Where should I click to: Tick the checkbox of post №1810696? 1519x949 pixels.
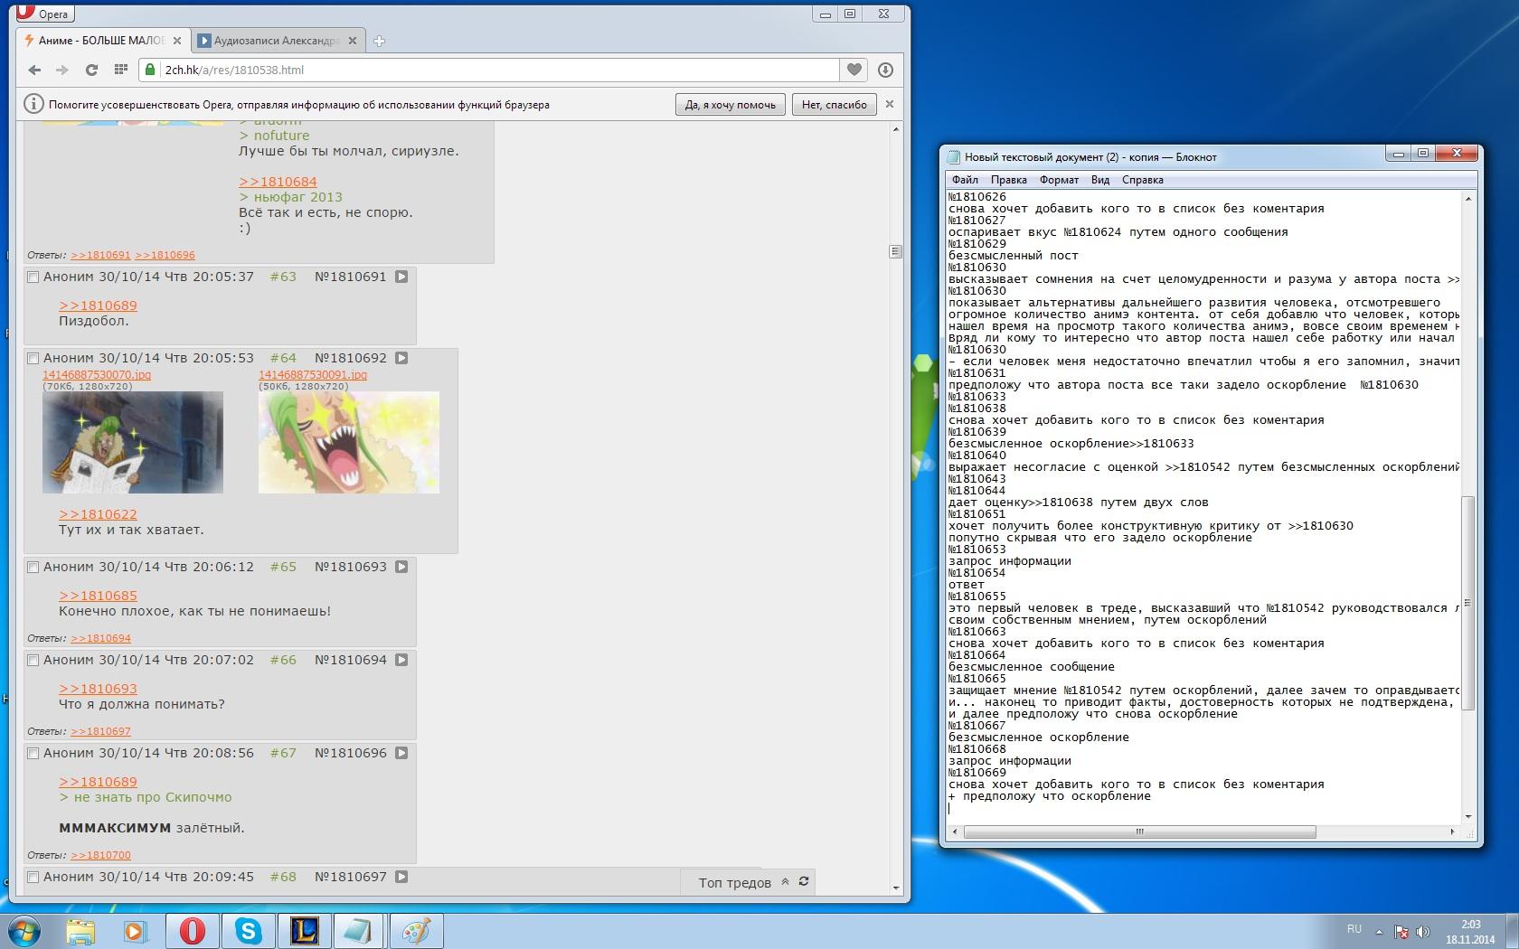click(33, 754)
